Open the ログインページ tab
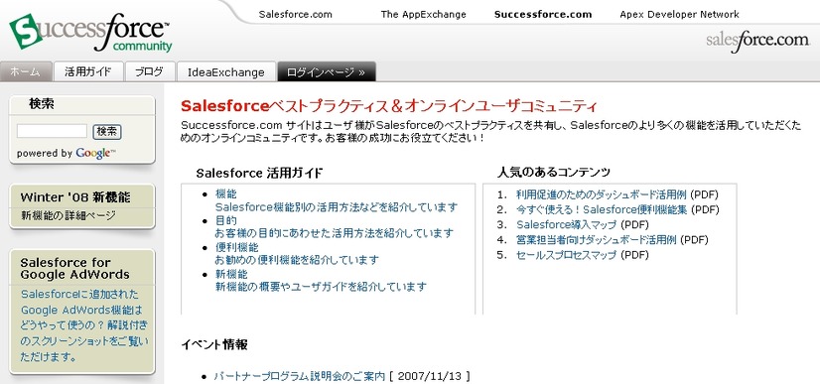 (326, 72)
